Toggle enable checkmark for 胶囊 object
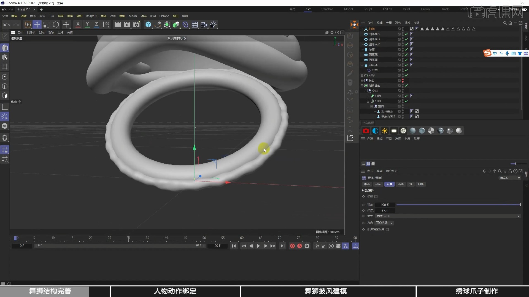Viewport: 529px width, 297px height. [x=406, y=50]
